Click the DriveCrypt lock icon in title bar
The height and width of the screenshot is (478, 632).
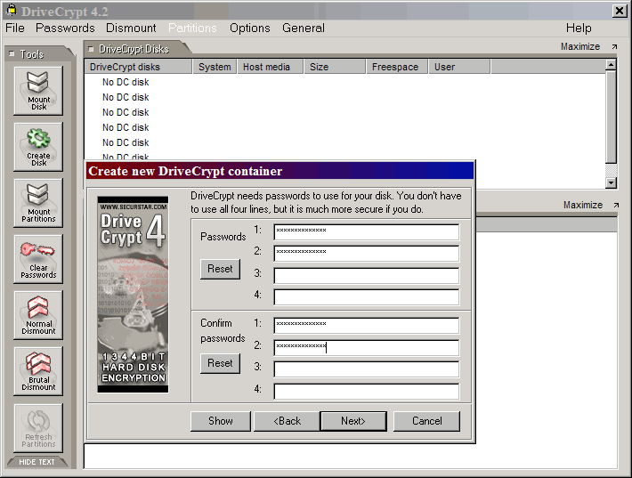(12, 10)
